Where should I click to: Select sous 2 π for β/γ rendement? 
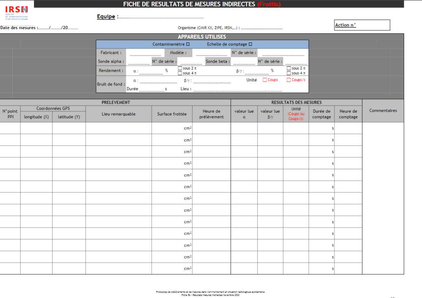[x=289, y=69]
